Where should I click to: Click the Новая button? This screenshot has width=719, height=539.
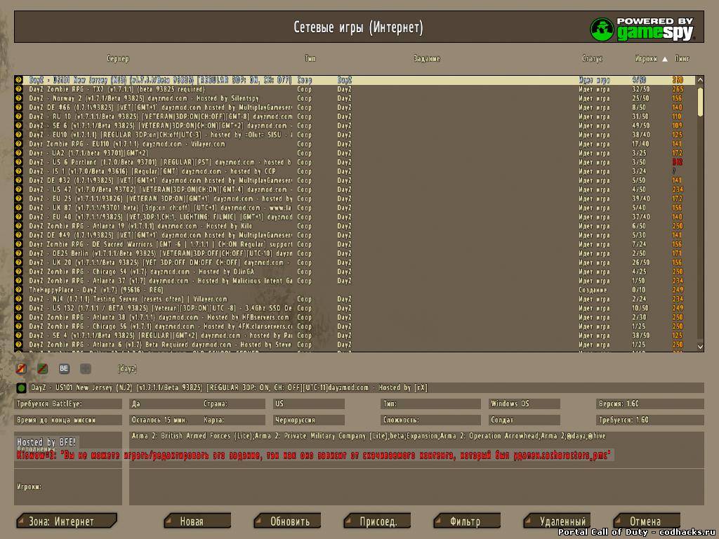(197, 521)
